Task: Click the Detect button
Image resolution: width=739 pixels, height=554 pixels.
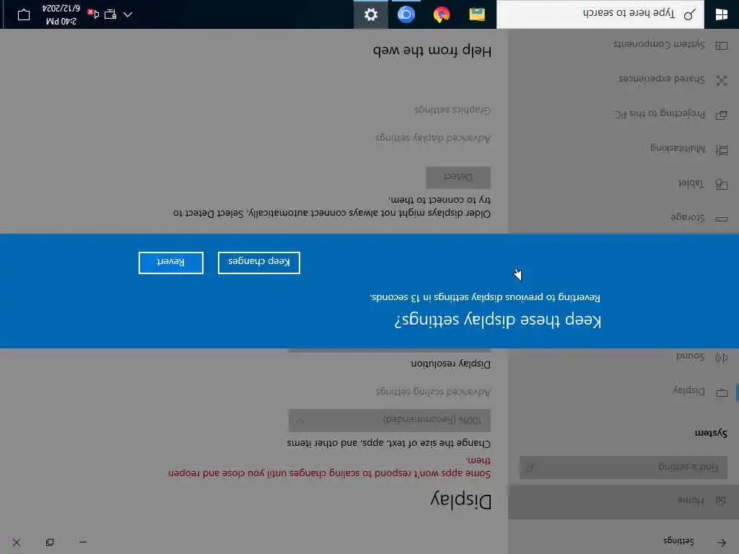Action: coord(458,177)
